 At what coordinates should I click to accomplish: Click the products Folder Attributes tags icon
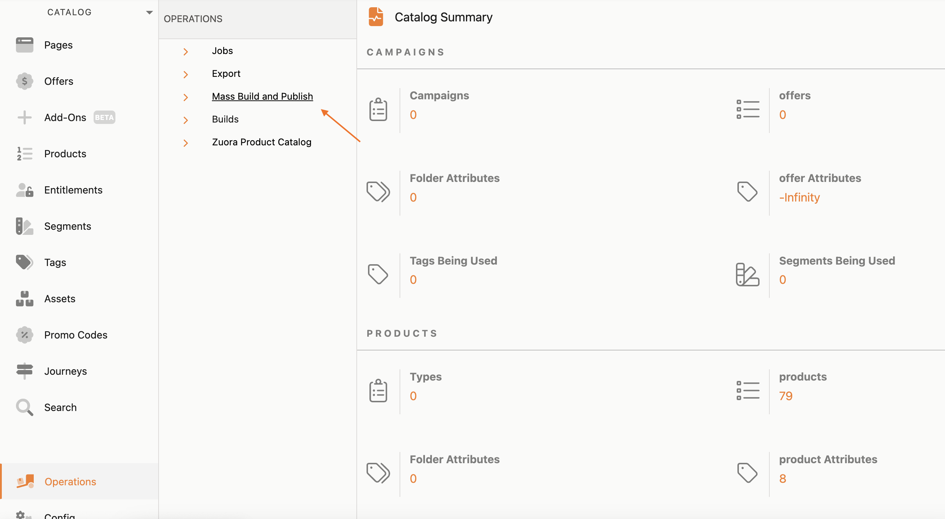coord(378,473)
